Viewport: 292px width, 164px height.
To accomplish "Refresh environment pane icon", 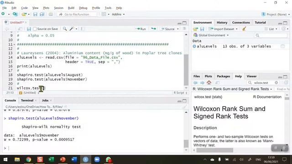I will point(283,29).
